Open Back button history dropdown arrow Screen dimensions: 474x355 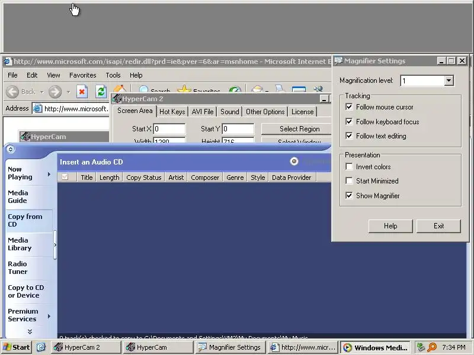tap(42, 92)
